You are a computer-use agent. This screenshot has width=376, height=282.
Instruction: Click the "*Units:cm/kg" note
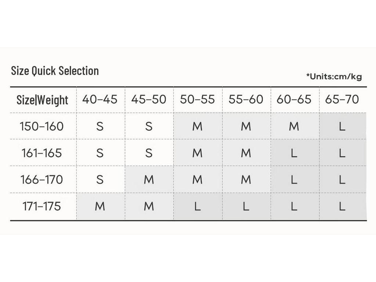point(334,76)
